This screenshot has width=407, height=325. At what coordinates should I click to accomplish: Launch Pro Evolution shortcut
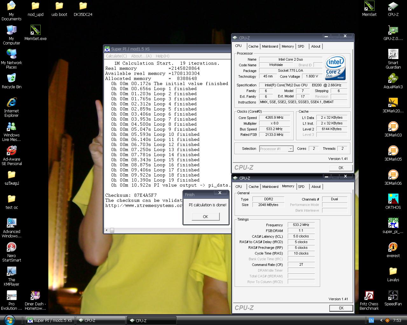point(11,300)
